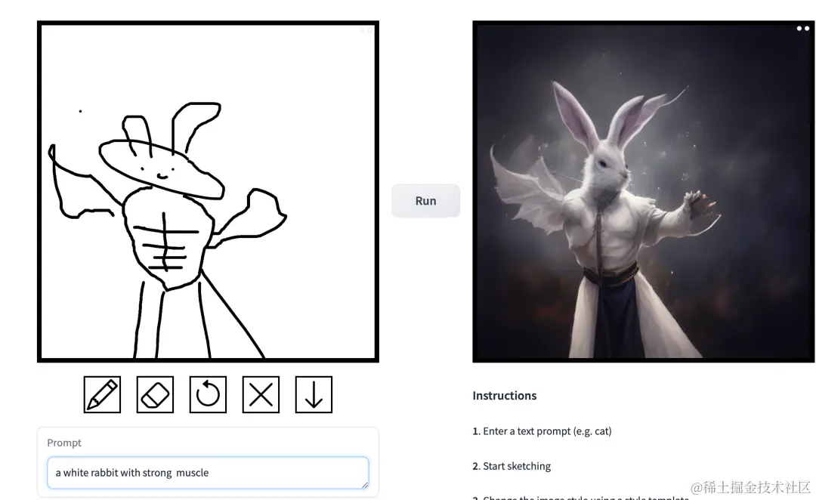Click the undo circular arrow icon
This screenshot has width=816, height=500.
(x=208, y=394)
